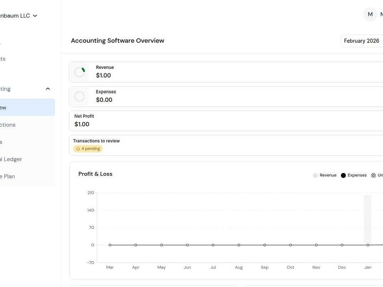Toggle Expenses series label in chart legend

357,175
